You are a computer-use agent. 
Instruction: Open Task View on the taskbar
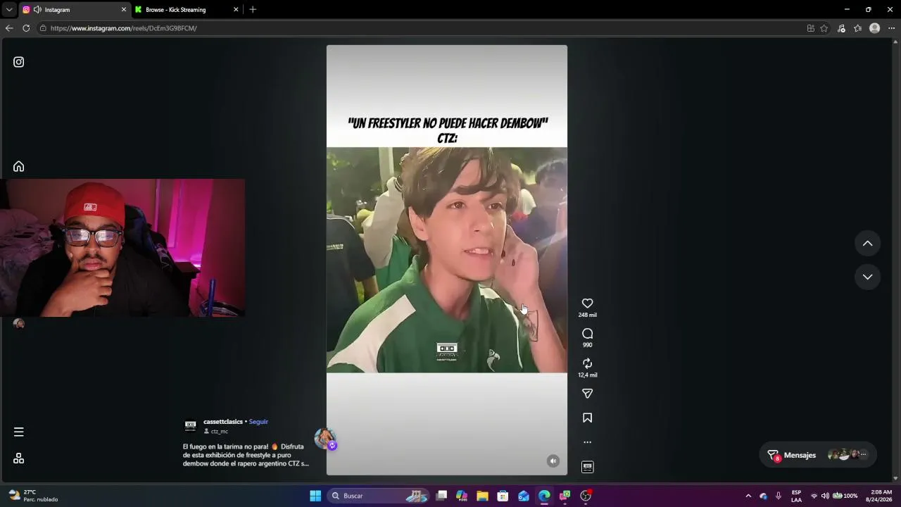pyautogui.click(x=441, y=496)
